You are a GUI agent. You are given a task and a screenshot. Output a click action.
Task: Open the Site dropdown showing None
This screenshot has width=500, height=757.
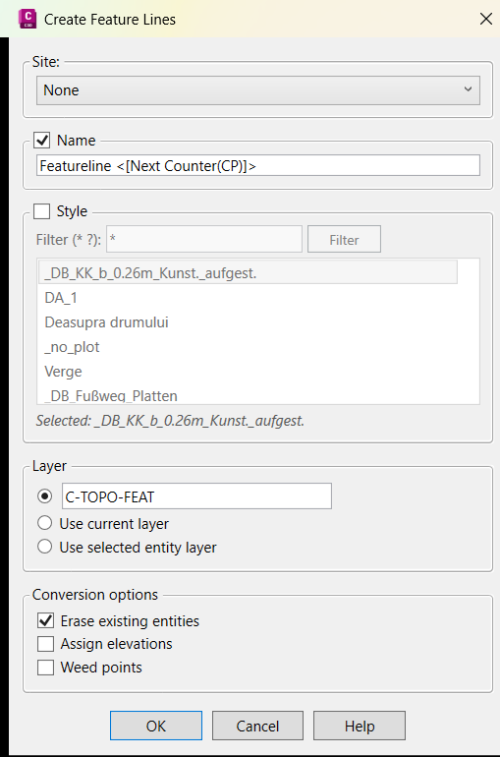[x=258, y=90]
